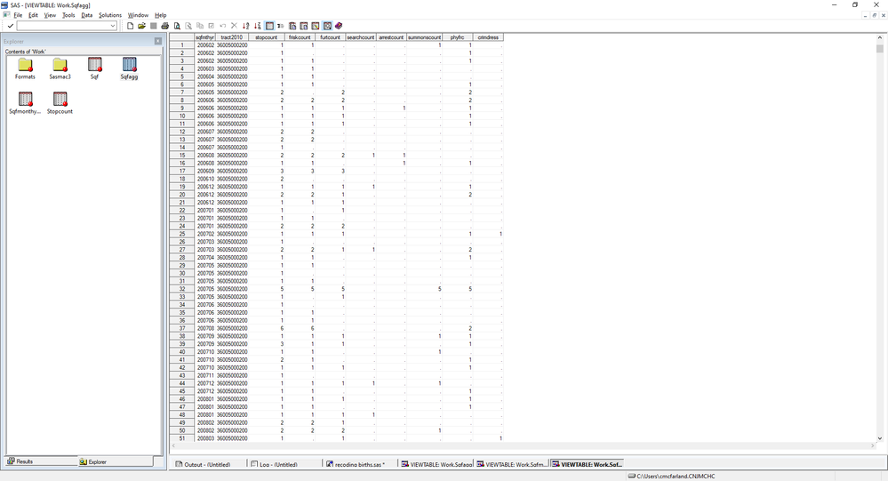Click the searchcount column header
Viewport: 888px width, 481px height.
361,37
